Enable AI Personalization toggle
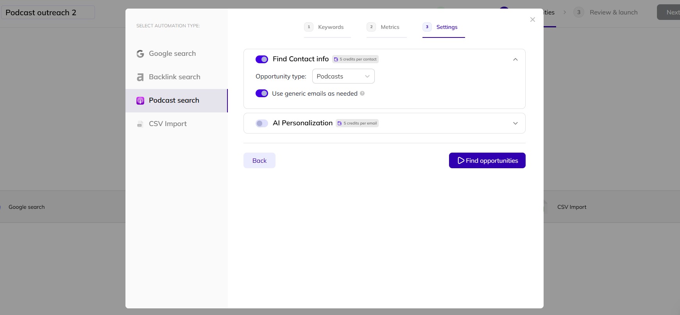Screen dimensions: 680x315 click(262, 123)
